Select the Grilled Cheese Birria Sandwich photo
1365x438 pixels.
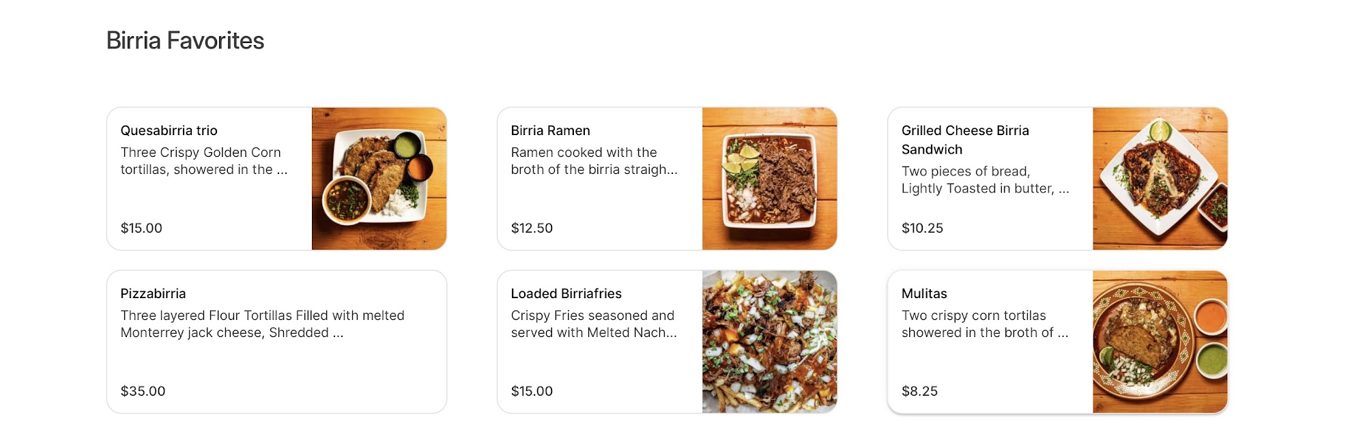pyautogui.click(x=1160, y=179)
